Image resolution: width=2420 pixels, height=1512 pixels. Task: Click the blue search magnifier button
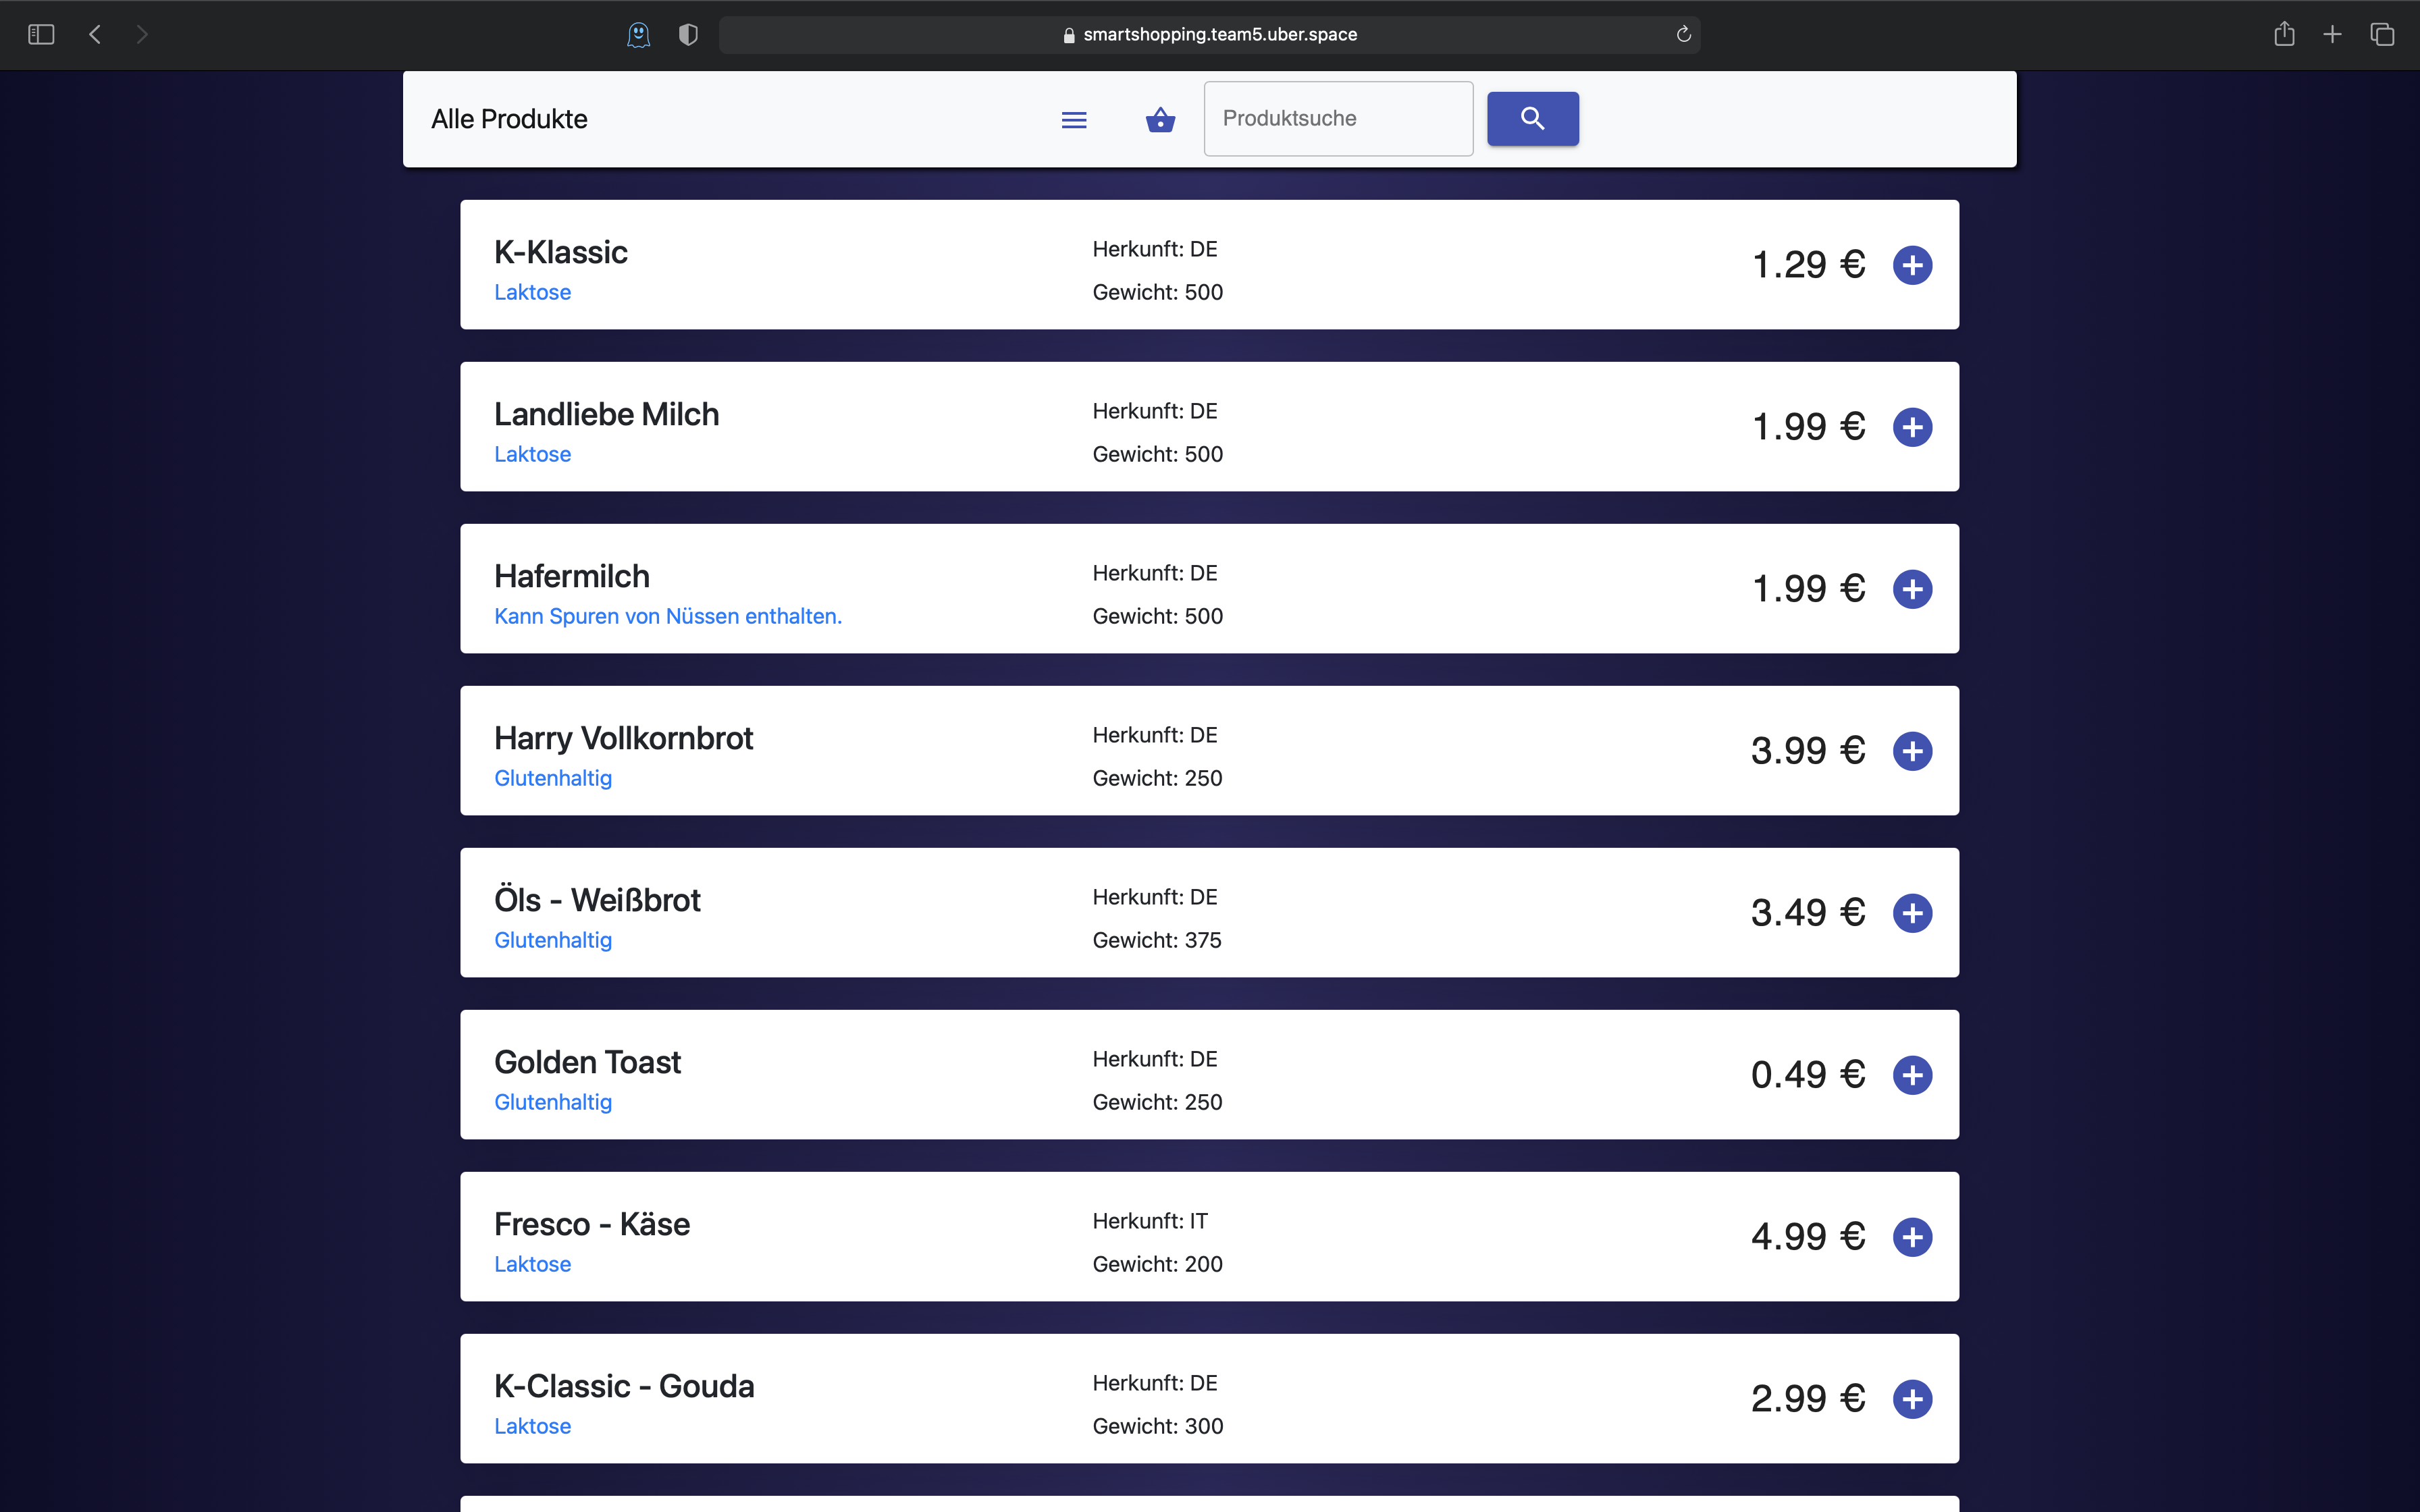coord(1532,119)
